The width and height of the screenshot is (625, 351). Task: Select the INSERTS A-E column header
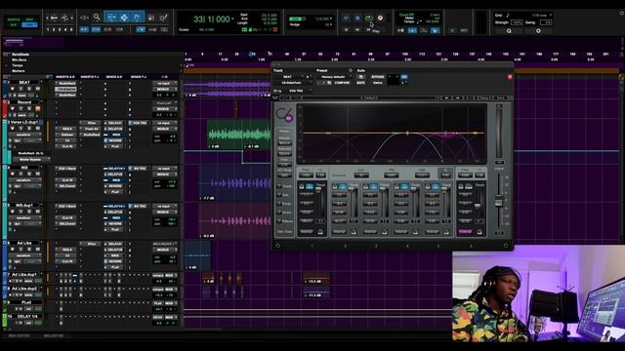point(65,77)
